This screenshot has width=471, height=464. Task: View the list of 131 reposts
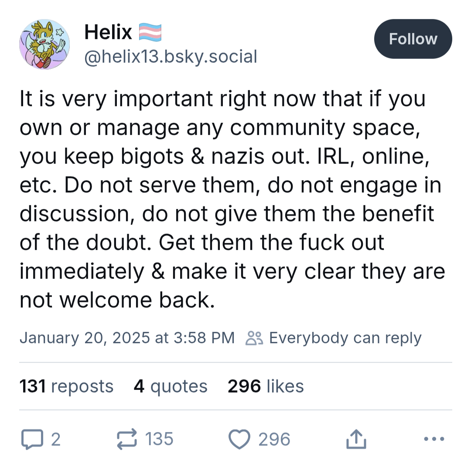(66, 386)
